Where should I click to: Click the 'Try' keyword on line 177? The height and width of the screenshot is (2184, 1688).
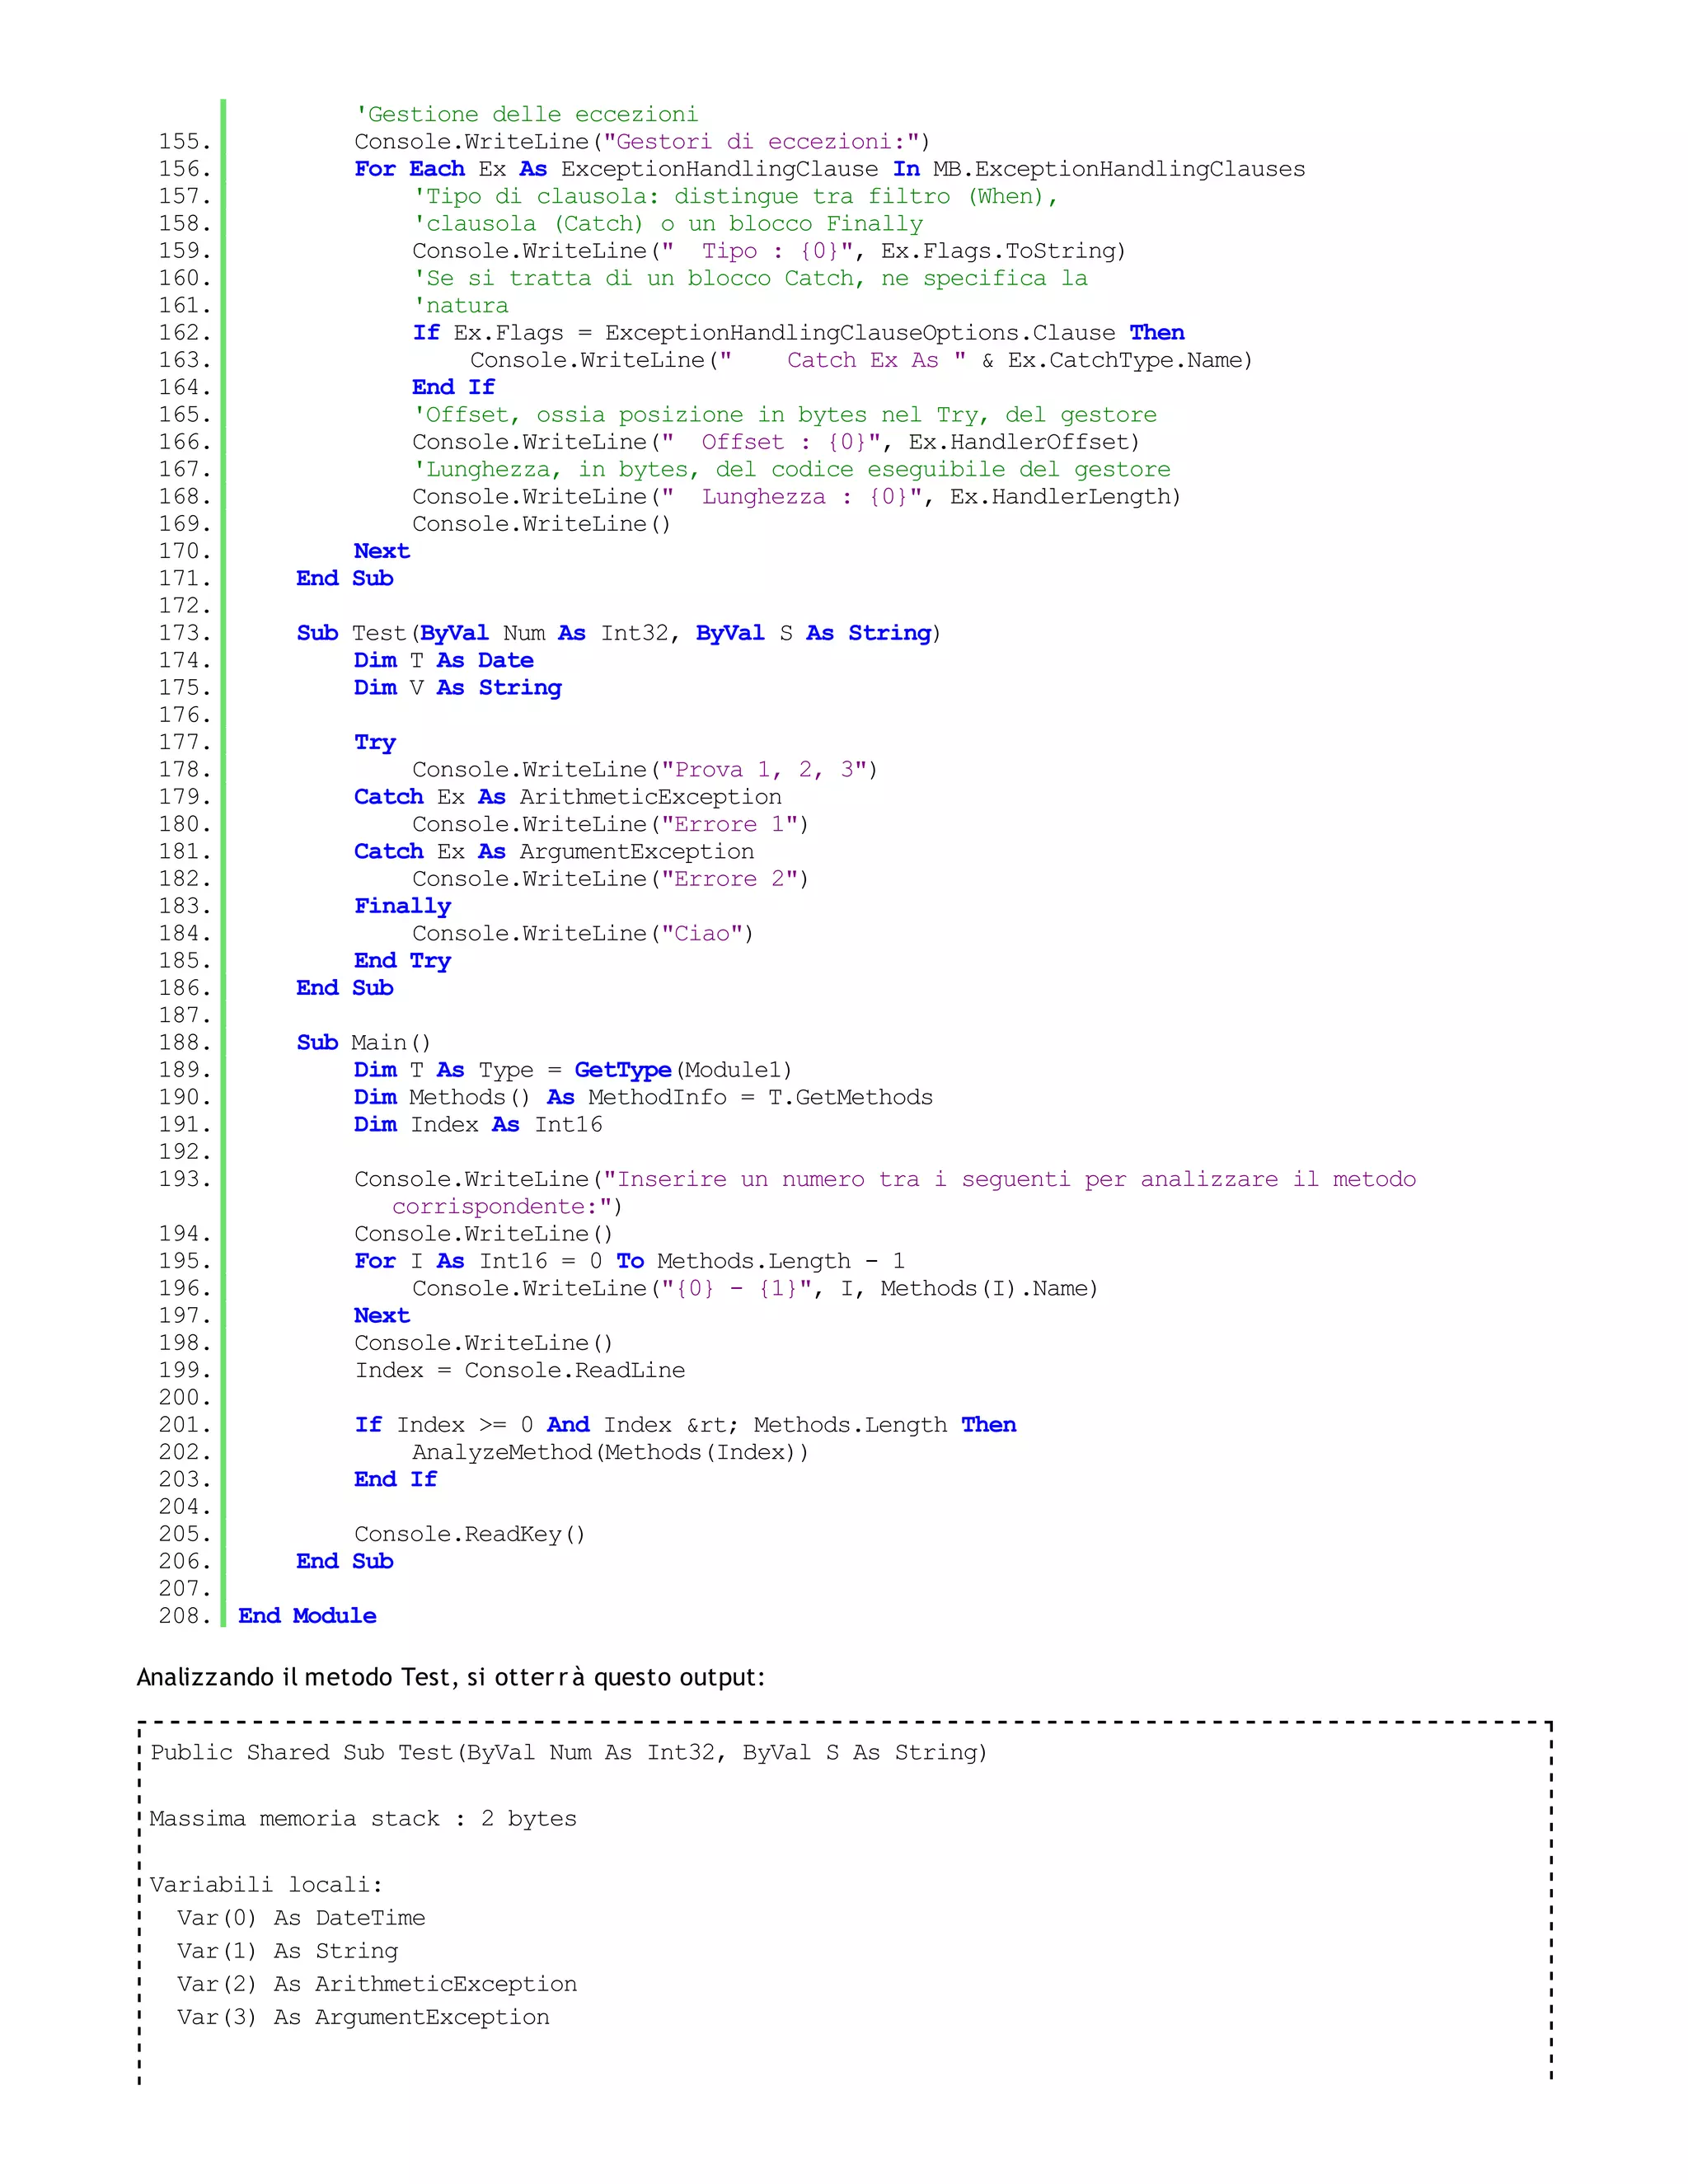coord(375,742)
